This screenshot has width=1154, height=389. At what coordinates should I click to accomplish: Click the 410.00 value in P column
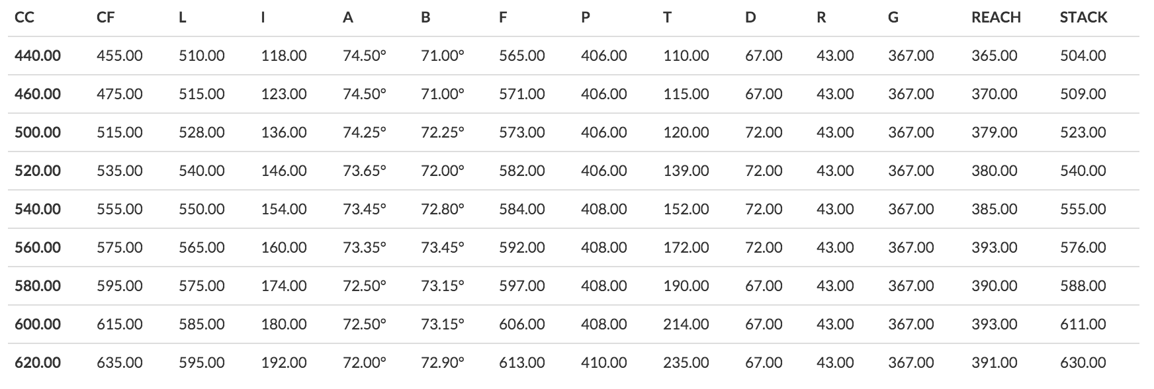point(604,363)
